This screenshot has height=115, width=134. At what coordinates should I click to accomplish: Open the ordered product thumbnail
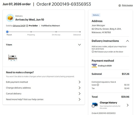point(13,58)
